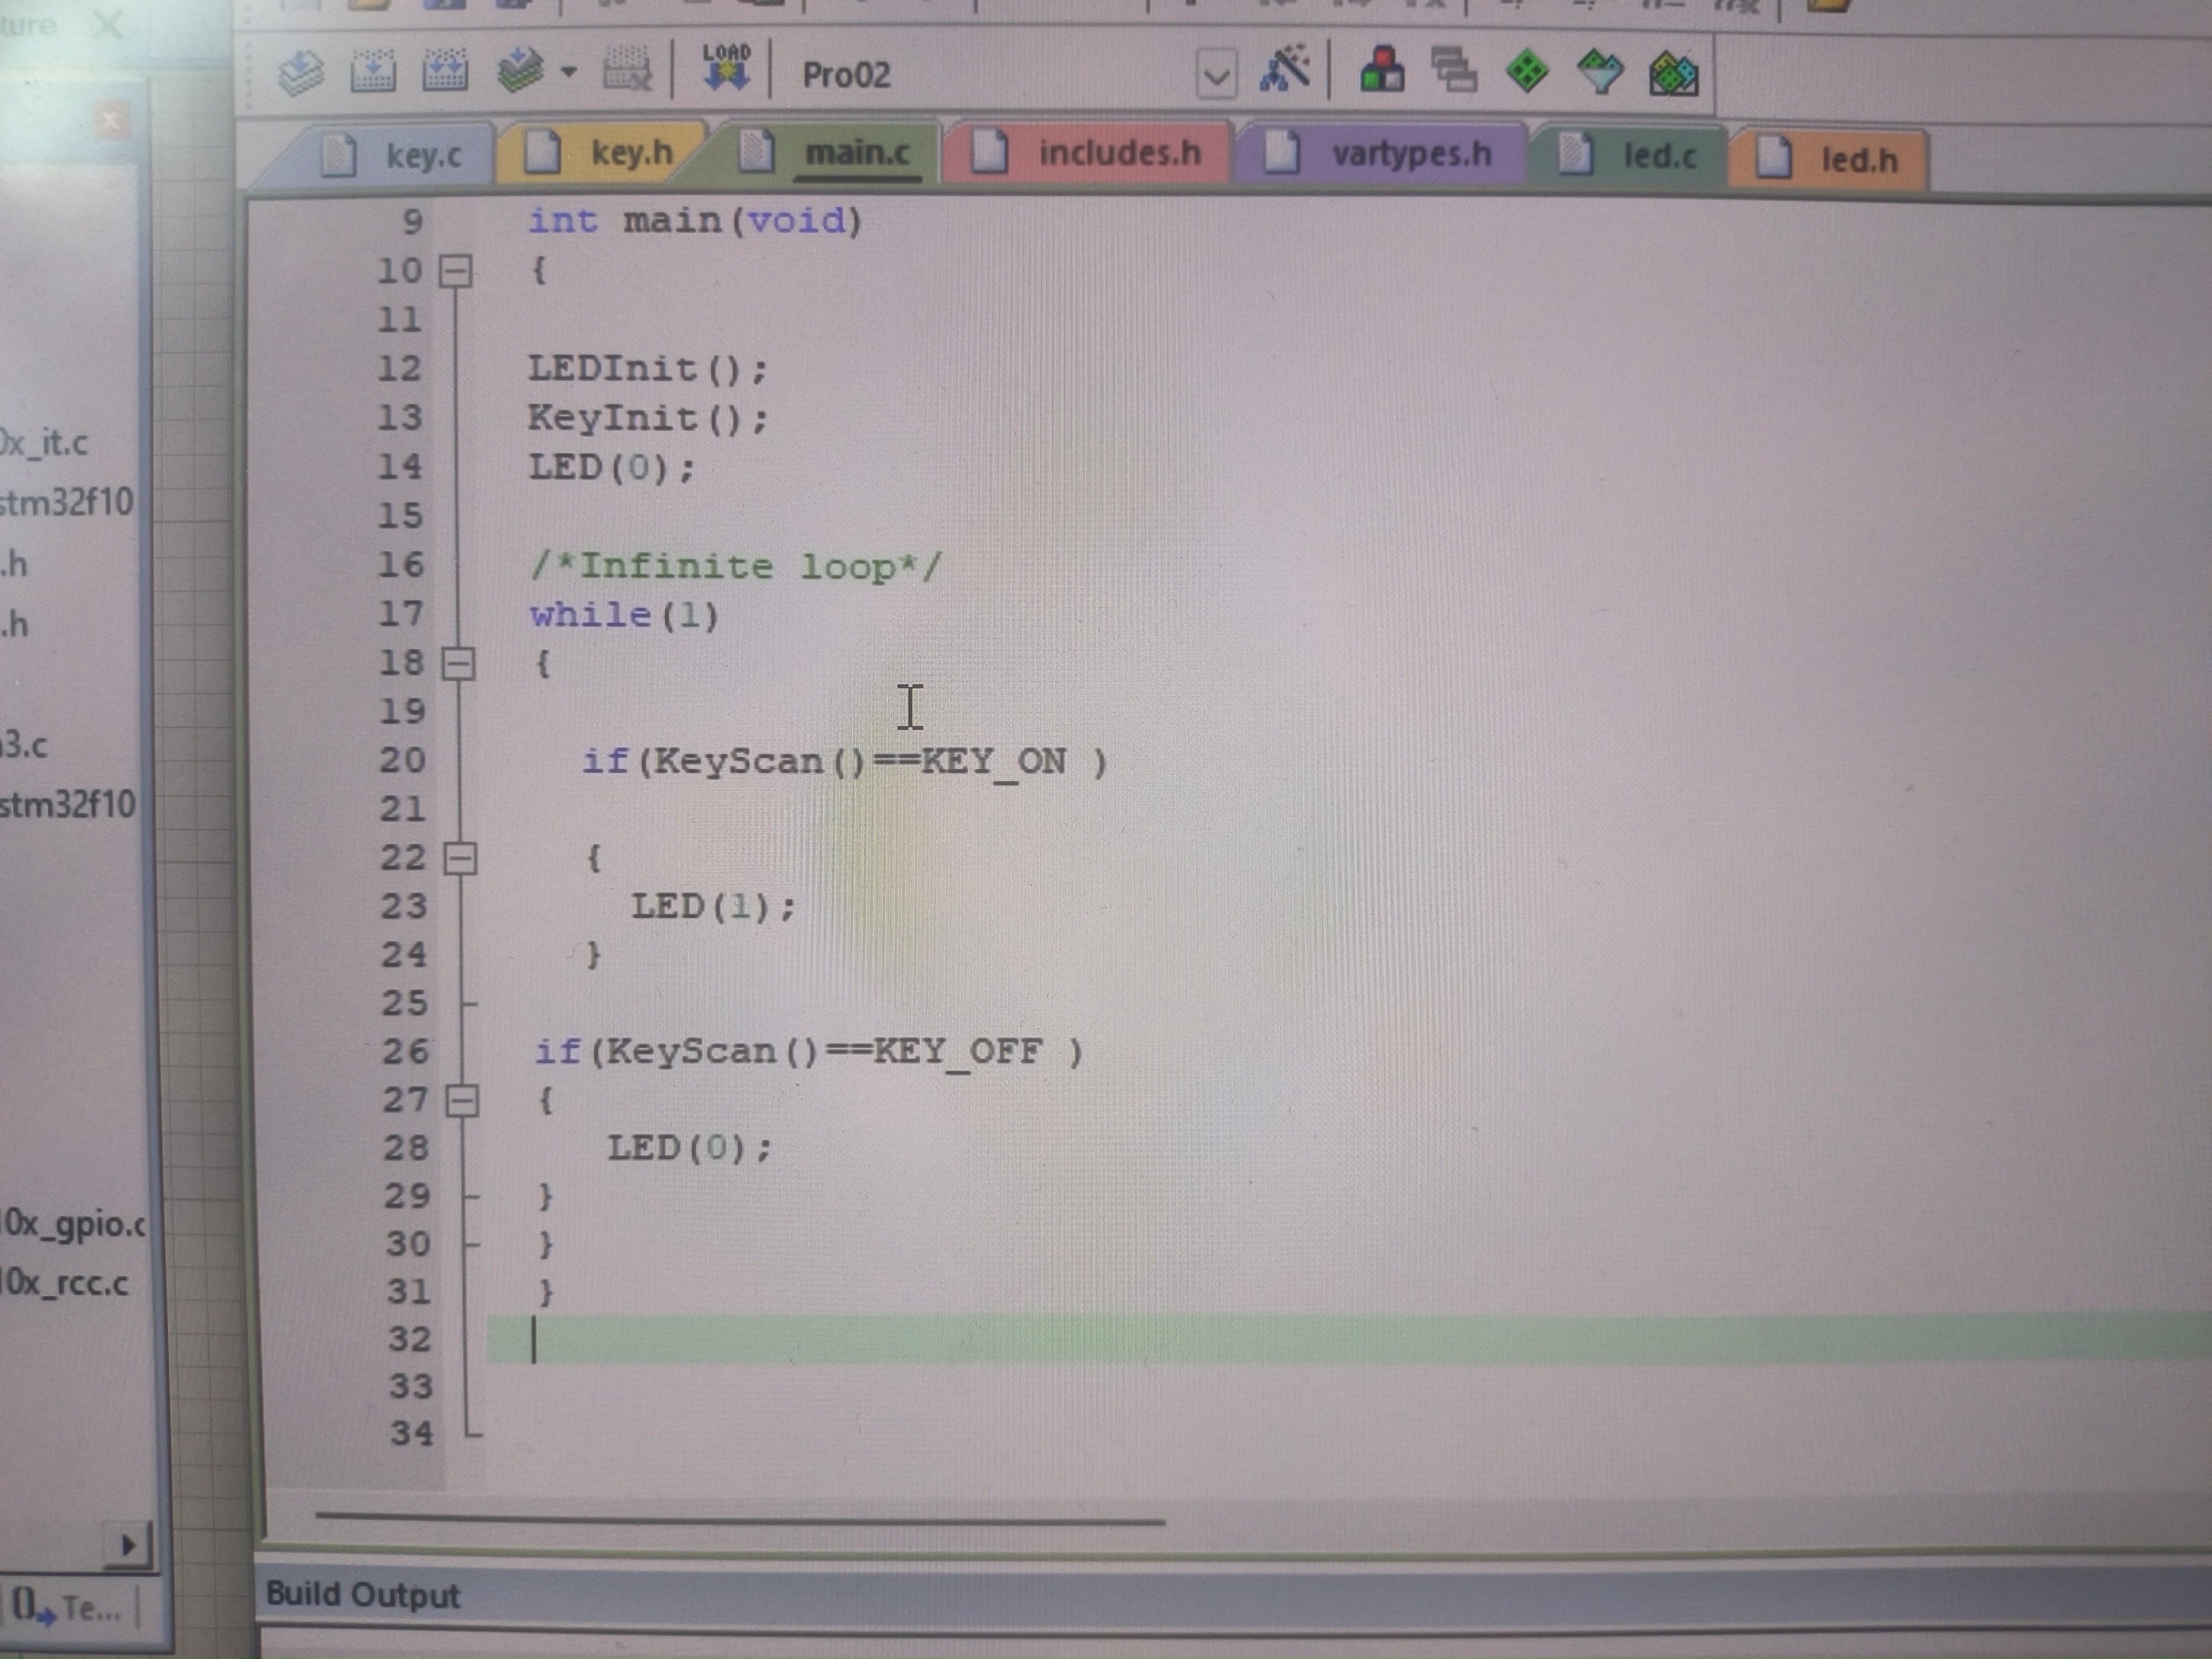The height and width of the screenshot is (1659, 2212).
Task: Collapse the main function fold at line 10
Action: point(456,271)
